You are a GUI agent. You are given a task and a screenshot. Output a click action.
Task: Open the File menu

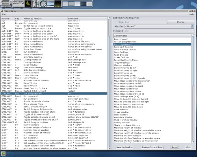click(x=4, y=14)
